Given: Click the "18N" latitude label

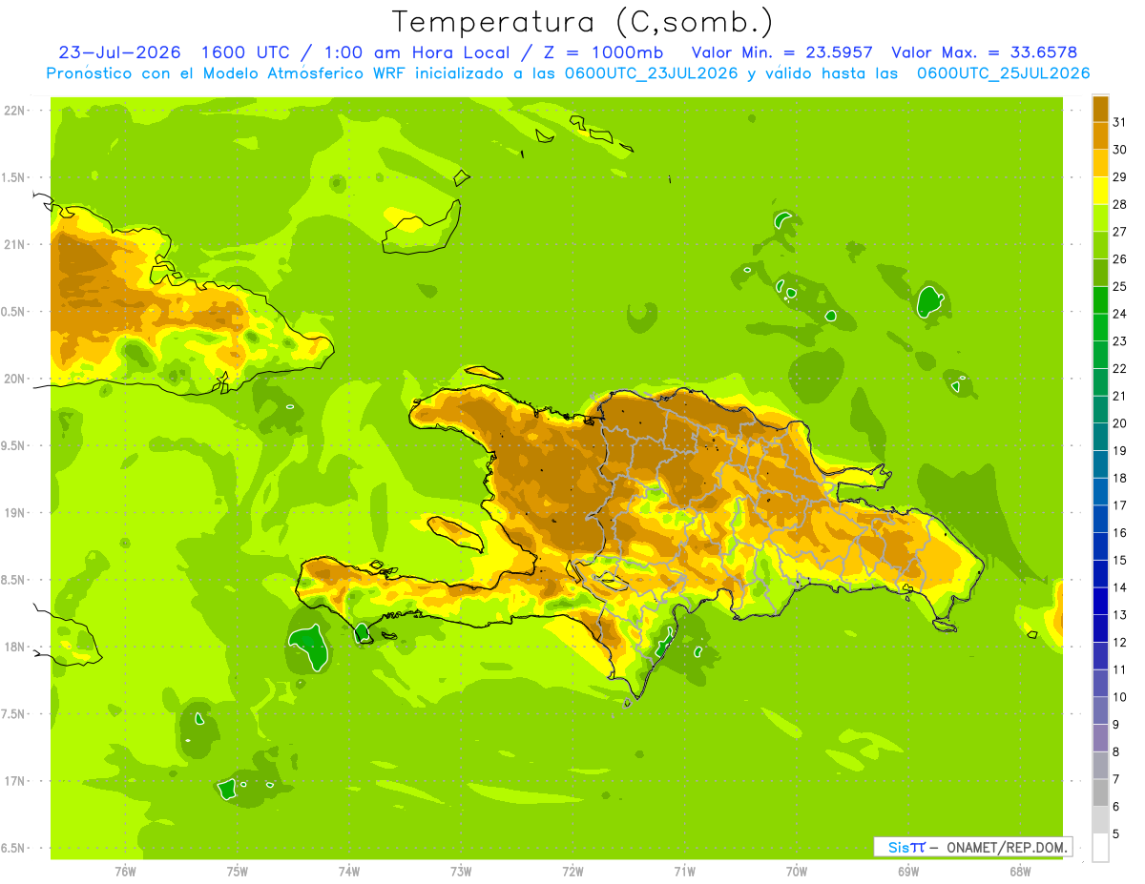Looking at the screenshot, I should point(15,648).
